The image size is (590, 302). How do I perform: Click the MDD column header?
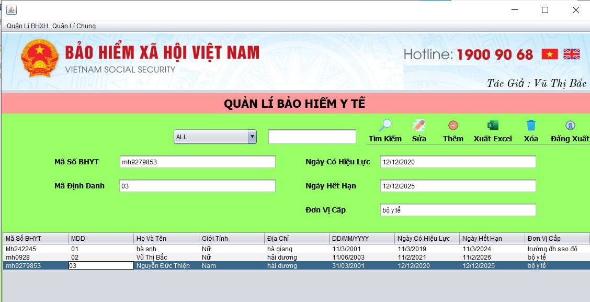pos(101,238)
